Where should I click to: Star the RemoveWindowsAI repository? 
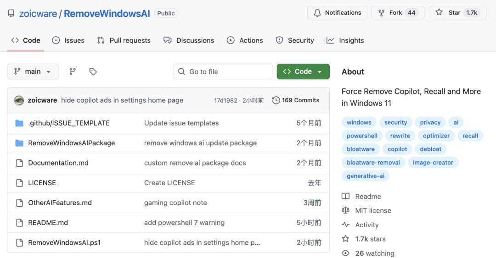[x=449, y=13]
